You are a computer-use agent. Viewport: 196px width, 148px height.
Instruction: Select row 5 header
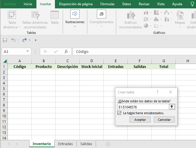4,89
